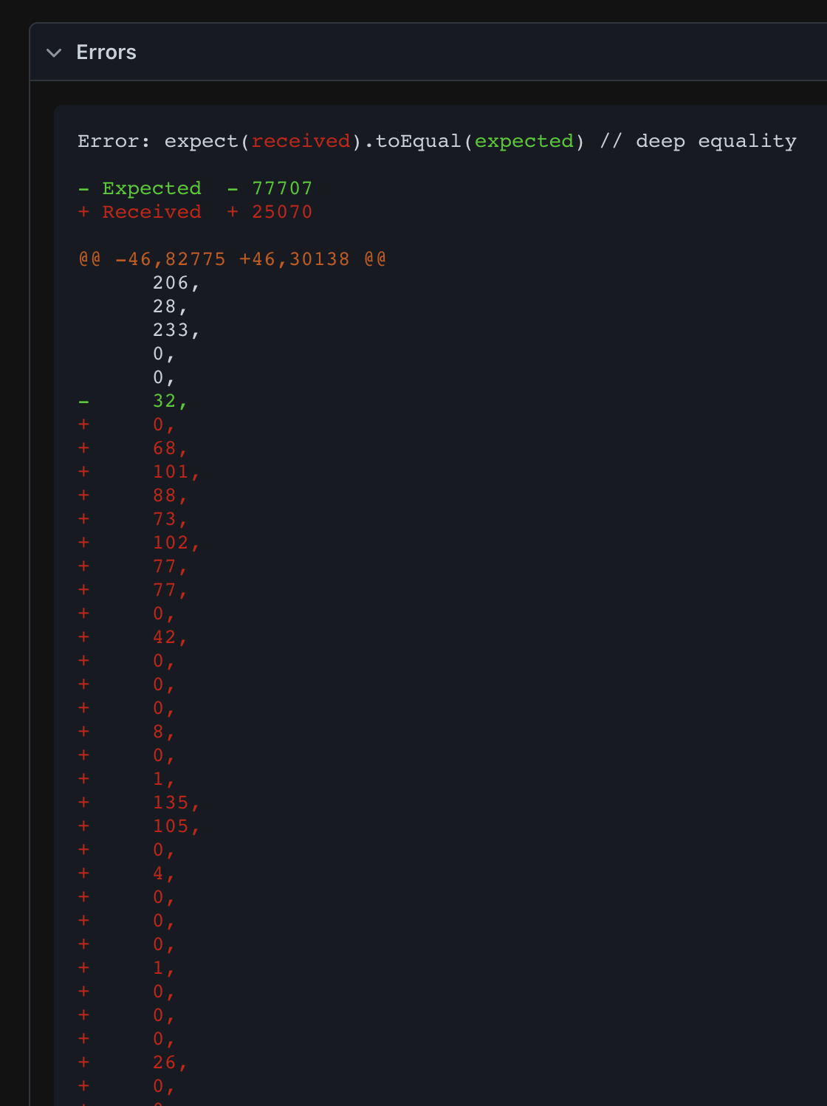Click the red received text in the error
Screen dimensions: 827x1106
[x=300, y=141]
